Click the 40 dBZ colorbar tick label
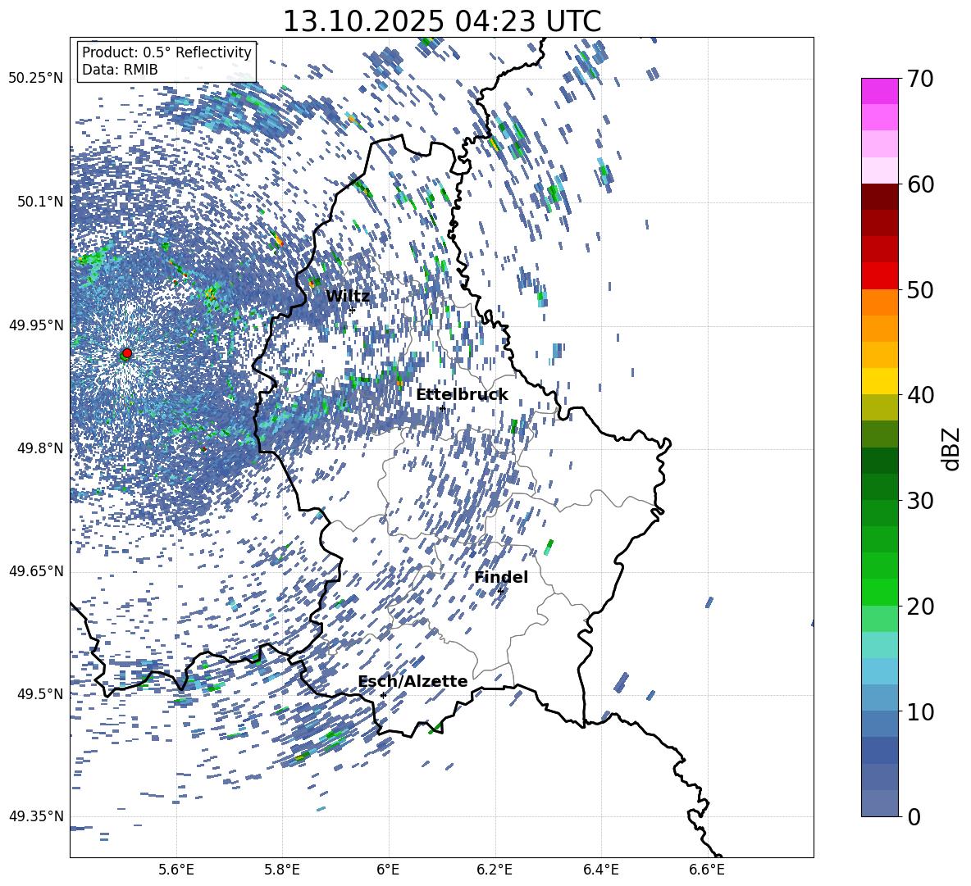The image size is (971, 886). coord(920,395)
